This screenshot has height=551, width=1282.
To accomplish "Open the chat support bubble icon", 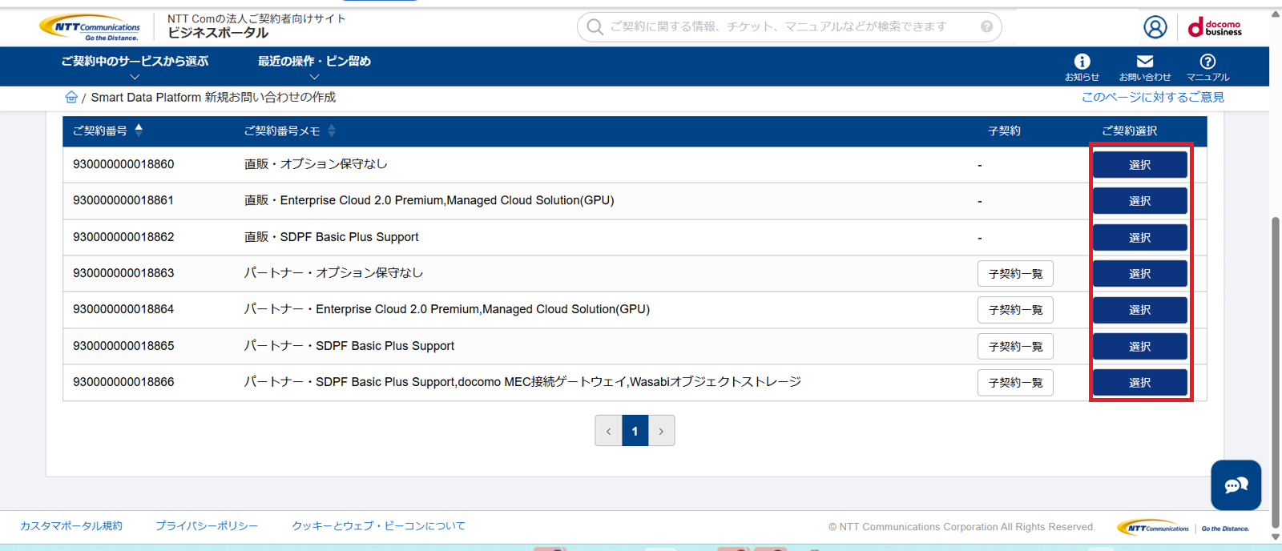I will coord(1236,485).
